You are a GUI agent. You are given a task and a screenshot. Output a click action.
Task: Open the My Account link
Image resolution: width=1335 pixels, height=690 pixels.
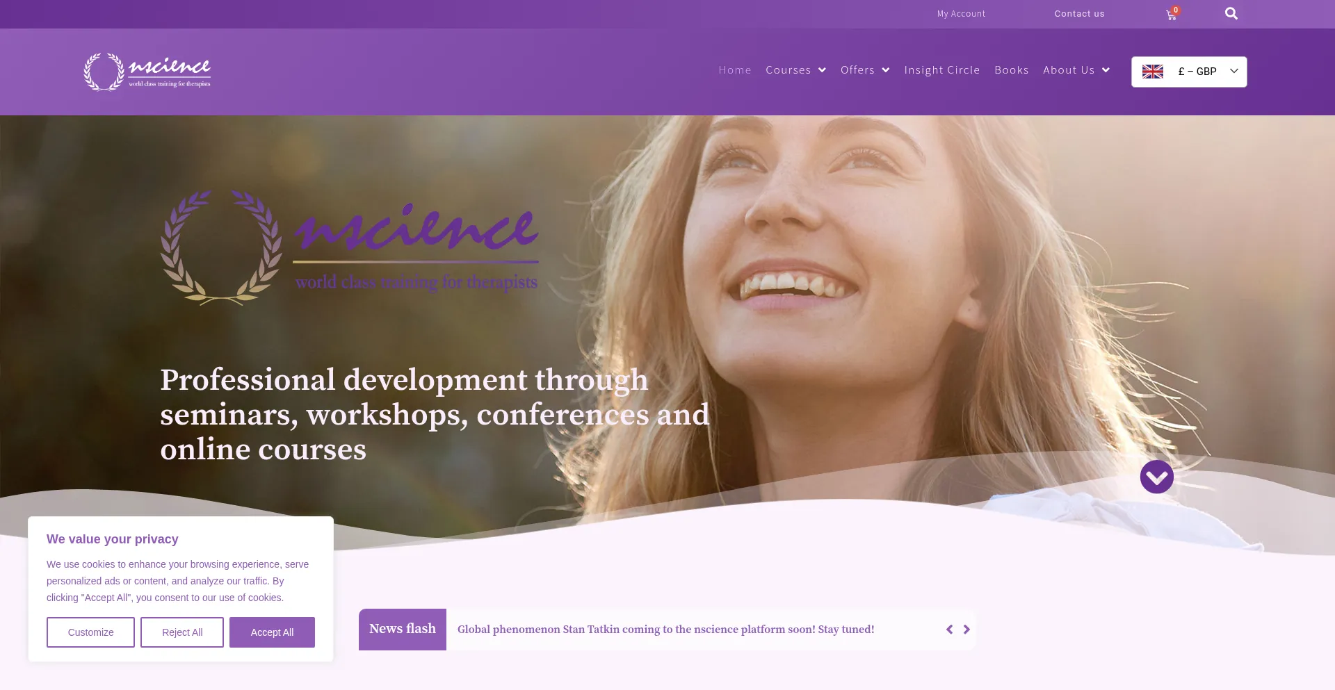click(961, 14)
